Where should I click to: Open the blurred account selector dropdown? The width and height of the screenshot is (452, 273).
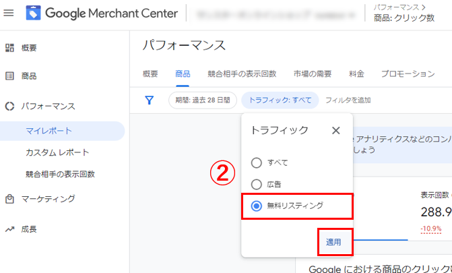pyautogui.click(x=275, y=14)
